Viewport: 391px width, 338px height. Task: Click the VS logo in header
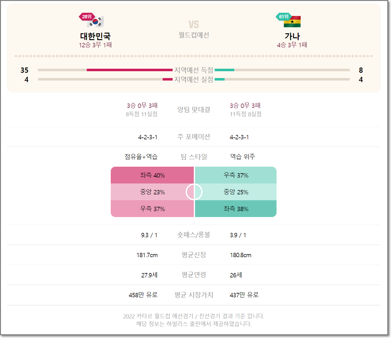[x=193, y=25]
